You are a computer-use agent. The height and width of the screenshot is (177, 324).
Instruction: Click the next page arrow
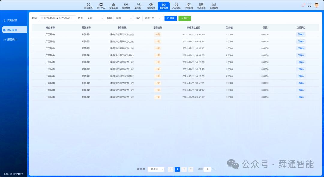(x=191, y=169)
